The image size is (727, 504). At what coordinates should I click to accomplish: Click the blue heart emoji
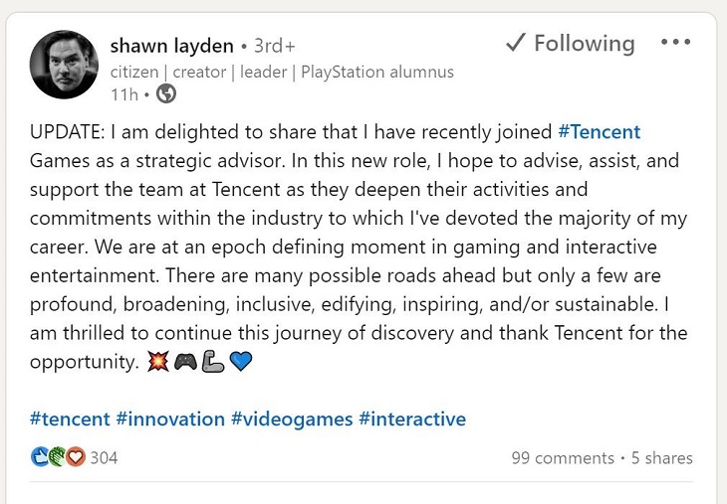240,363
